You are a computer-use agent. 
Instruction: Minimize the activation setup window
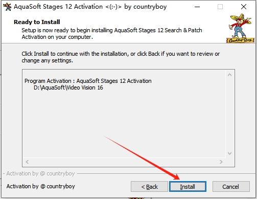coord(197,7)
